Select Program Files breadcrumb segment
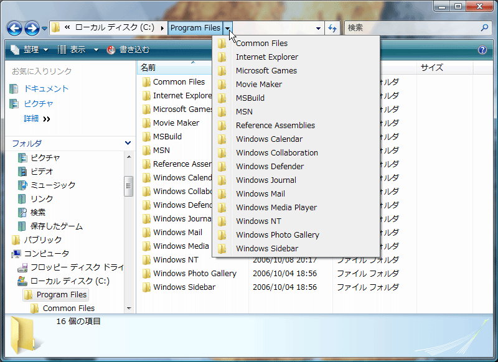The height and width of the screenshot is (362, 498). tap(195, 28)
